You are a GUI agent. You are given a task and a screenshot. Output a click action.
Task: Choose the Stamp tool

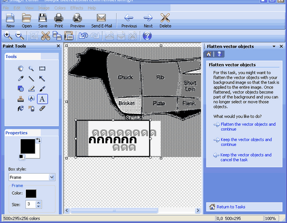[x=21, y=99]
